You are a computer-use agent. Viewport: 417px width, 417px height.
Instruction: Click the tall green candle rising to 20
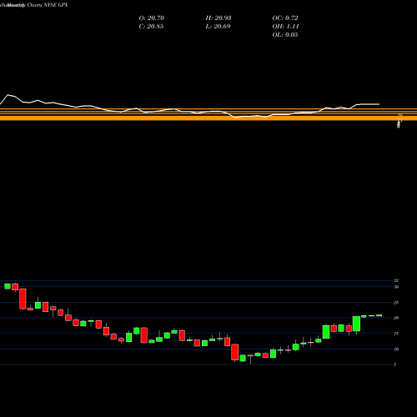[356, 324]
